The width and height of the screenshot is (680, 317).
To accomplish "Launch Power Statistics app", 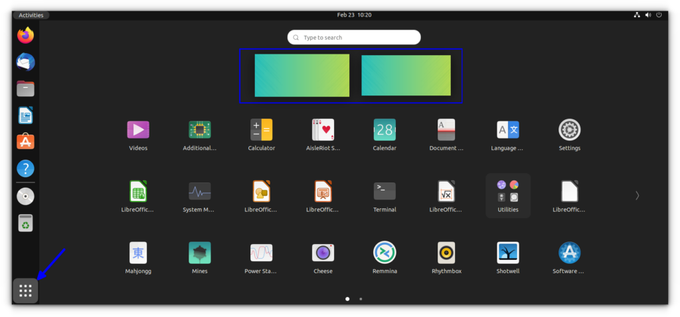I will point(261,253).
